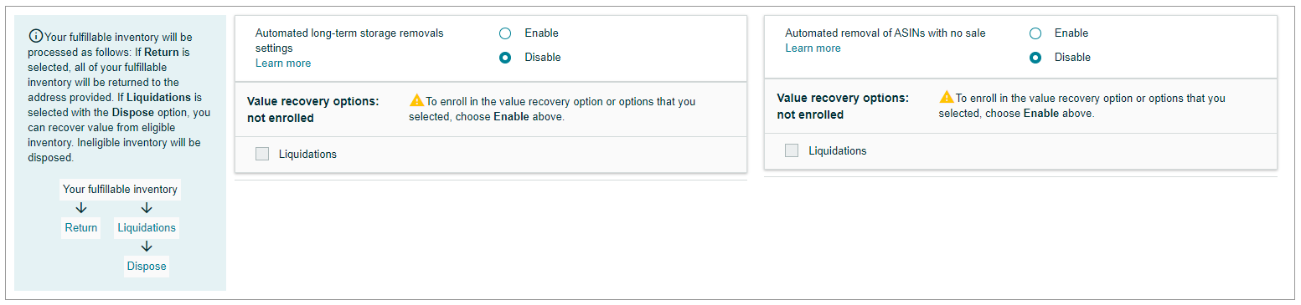Enable automated long-term storage removals
Screen dimensions: 1301x305
coord(505,33)
